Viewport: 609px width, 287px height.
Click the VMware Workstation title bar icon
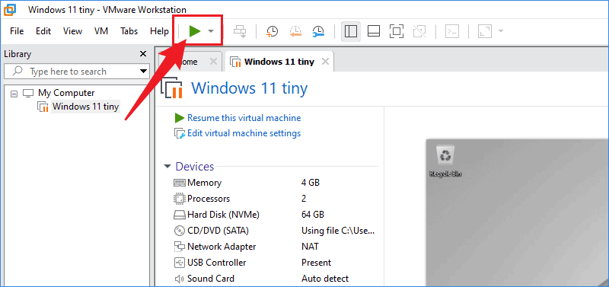[x=10, y=9]
